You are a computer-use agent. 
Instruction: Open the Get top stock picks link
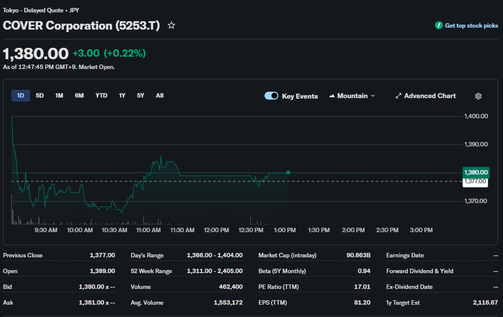click(x=471, y=25)
